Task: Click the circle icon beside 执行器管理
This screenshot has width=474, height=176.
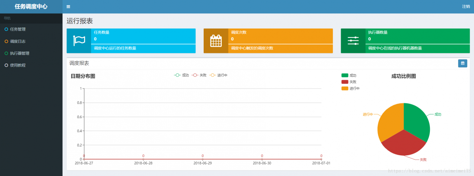Action: [6, 53]
